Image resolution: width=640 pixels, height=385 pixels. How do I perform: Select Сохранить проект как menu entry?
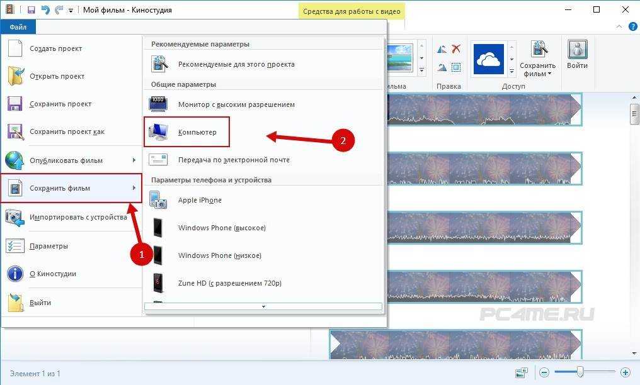(71, 131)
